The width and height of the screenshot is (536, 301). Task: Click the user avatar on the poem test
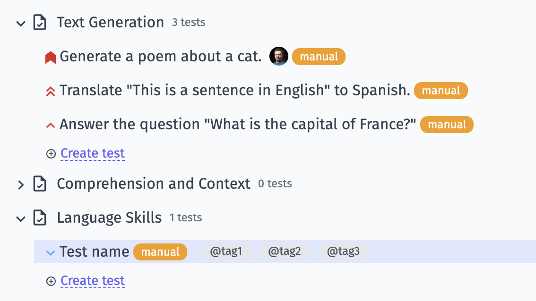[x=278, y=56]
